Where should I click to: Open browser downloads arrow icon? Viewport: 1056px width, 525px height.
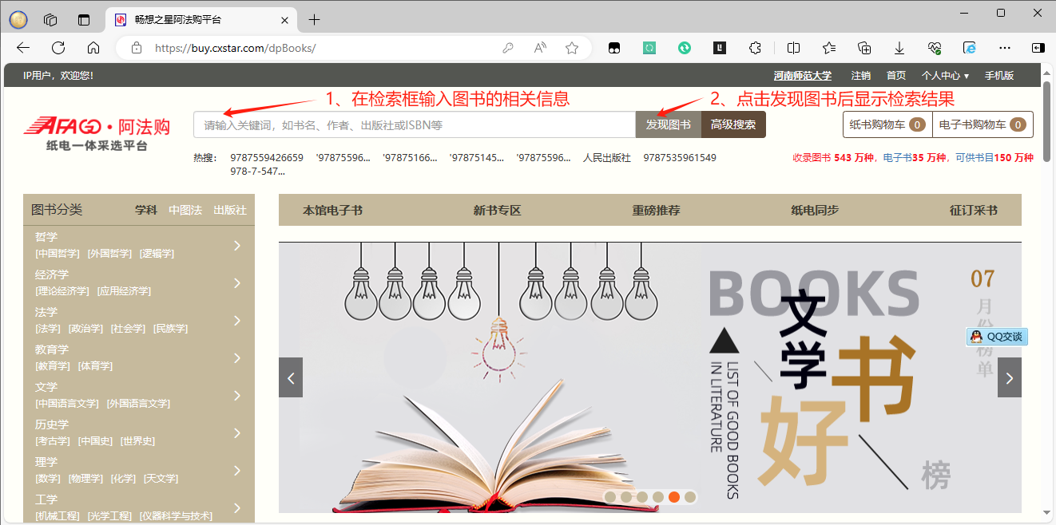click(899, 48)
